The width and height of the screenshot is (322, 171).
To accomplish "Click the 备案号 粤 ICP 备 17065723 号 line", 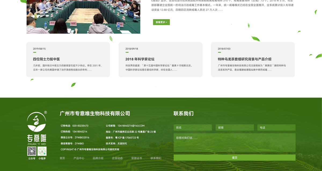I will (122, 138).
